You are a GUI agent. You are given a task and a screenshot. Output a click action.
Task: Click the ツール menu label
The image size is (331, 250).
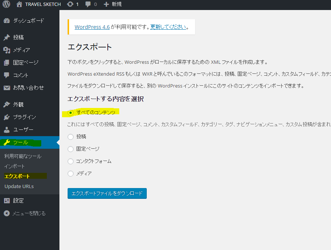[x=20, y=142]
